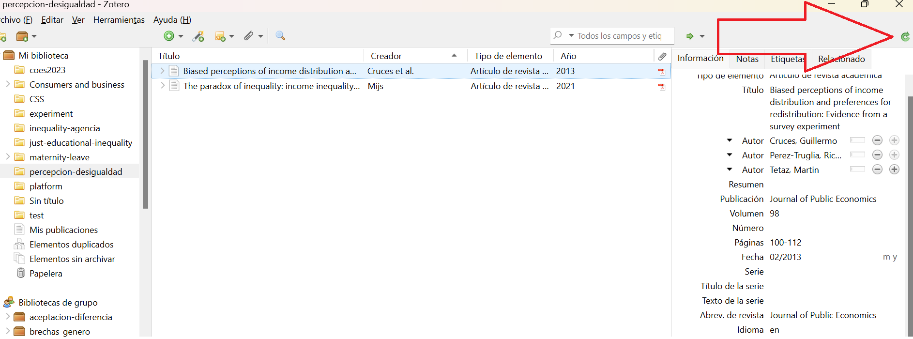The height and width of the screenshot is (339, 913).
Task: Remove author Perez-Truglia with minus button
Action: 877,155
